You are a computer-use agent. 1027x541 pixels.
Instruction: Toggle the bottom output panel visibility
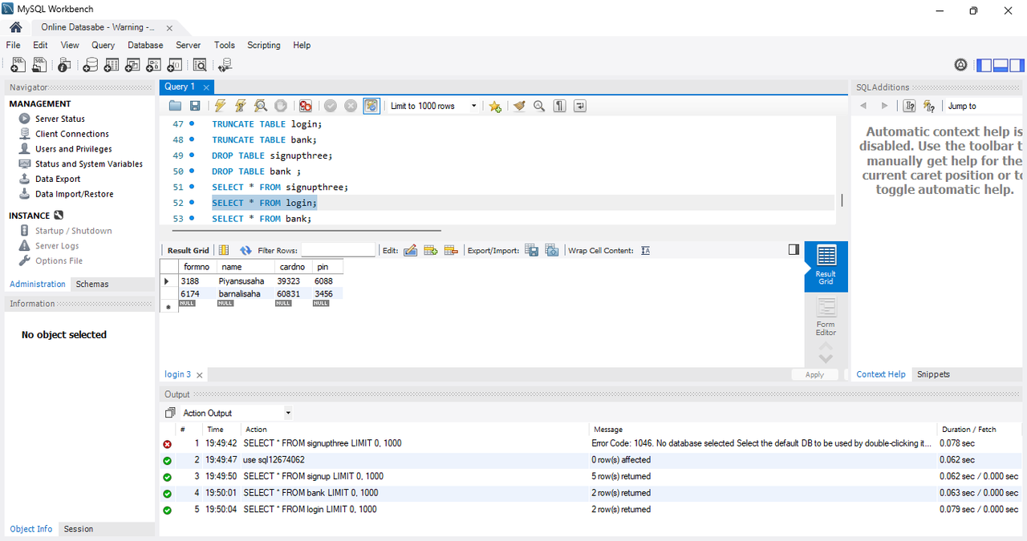coord(1000,65)
